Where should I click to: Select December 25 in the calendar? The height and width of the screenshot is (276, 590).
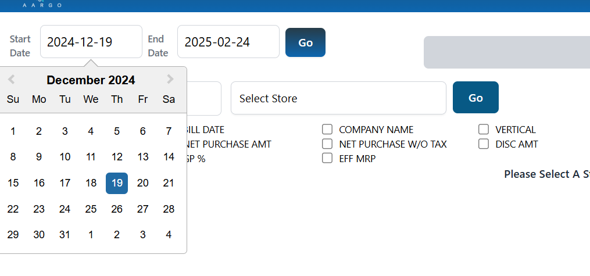[x=91, y=209]
